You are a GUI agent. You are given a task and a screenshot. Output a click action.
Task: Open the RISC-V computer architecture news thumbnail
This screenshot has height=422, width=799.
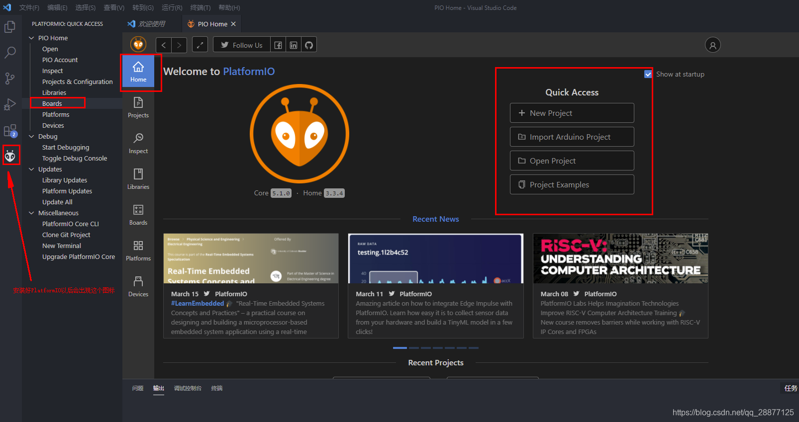pyautogui.click(x=620, y=258)
